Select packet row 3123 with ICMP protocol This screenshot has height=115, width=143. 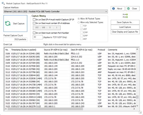pos(70,106)
